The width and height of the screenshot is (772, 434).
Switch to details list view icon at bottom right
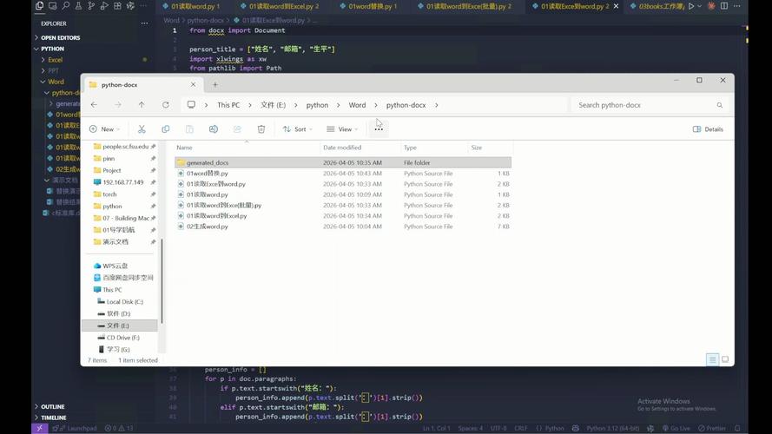coord(712,359)
